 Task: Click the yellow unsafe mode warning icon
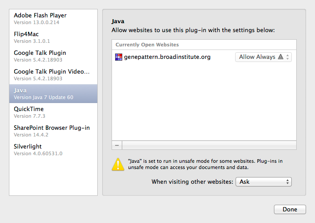(x=118, y=164)
